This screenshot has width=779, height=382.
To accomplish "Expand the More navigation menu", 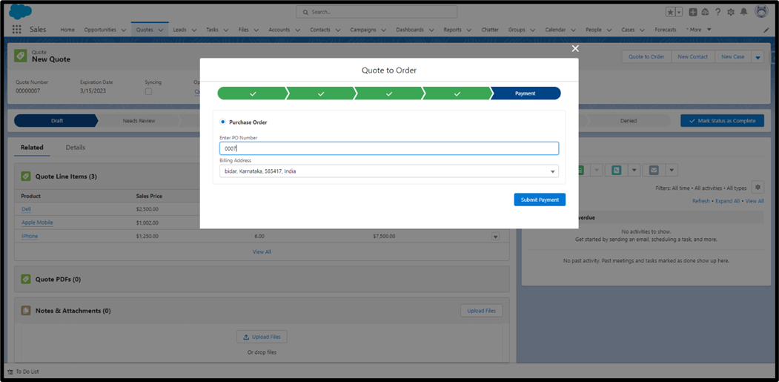I will coord(699,30).
